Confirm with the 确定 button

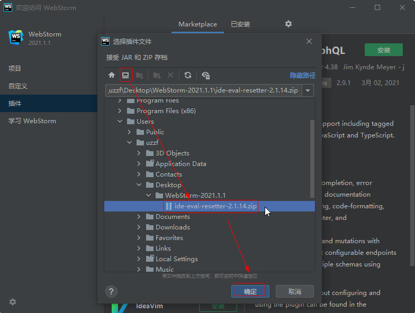coord(250,291)
